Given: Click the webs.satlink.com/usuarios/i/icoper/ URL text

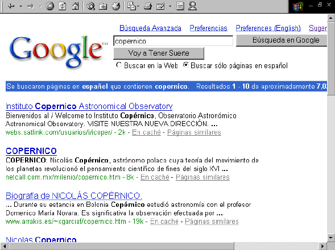Looking at the screenshot, I should click(x=59, y=132).
